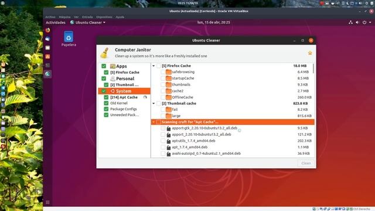Launch Ubuntu Software from the dock
The width and height of the screenshot is (375, 211).
[48, 56]
